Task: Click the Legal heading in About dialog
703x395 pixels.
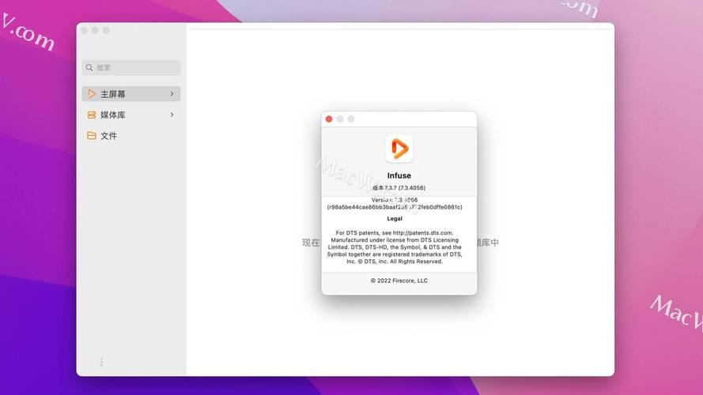Action: (395, 219)
